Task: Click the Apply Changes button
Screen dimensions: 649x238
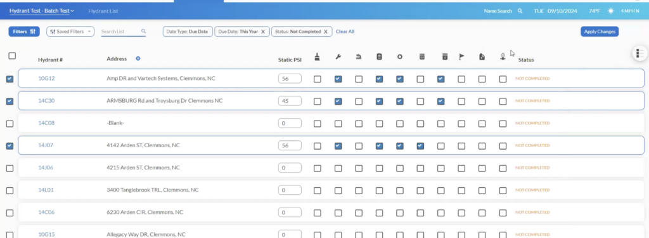Action: click(600, 32)
